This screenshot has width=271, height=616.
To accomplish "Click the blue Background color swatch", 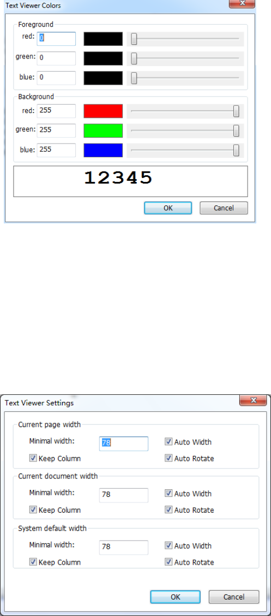I will coord(103,150).
